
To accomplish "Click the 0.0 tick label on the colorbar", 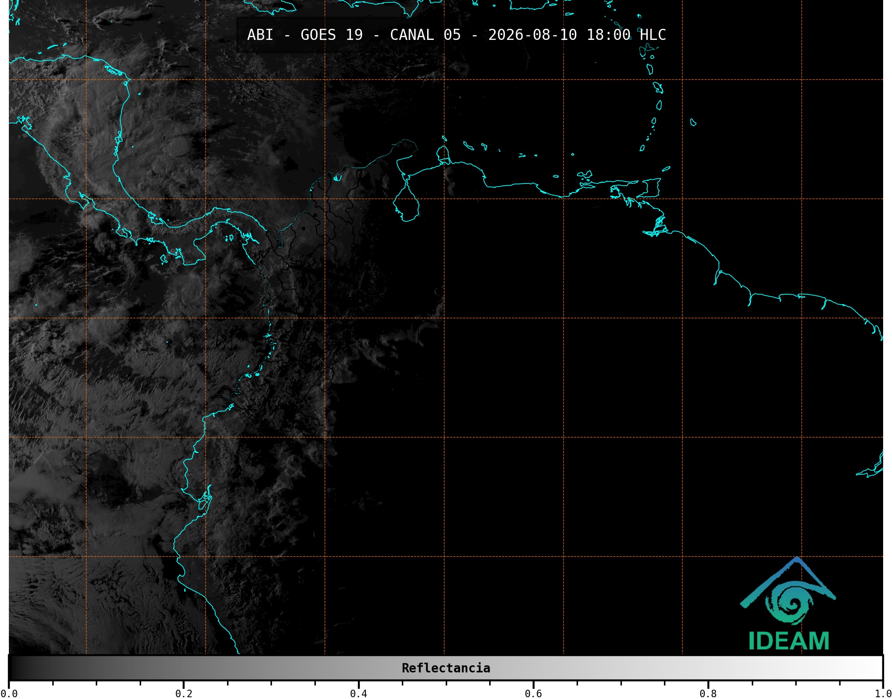I will click(x=9, y=694).
